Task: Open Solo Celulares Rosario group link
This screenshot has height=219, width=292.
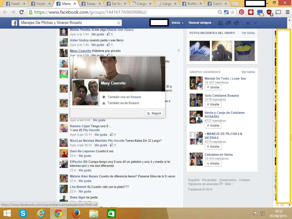Action: click(x=222, y=96)
